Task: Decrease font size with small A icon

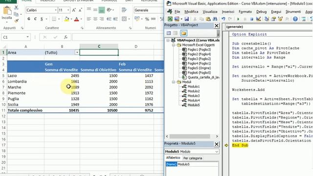Action: (x=80, y=10)
